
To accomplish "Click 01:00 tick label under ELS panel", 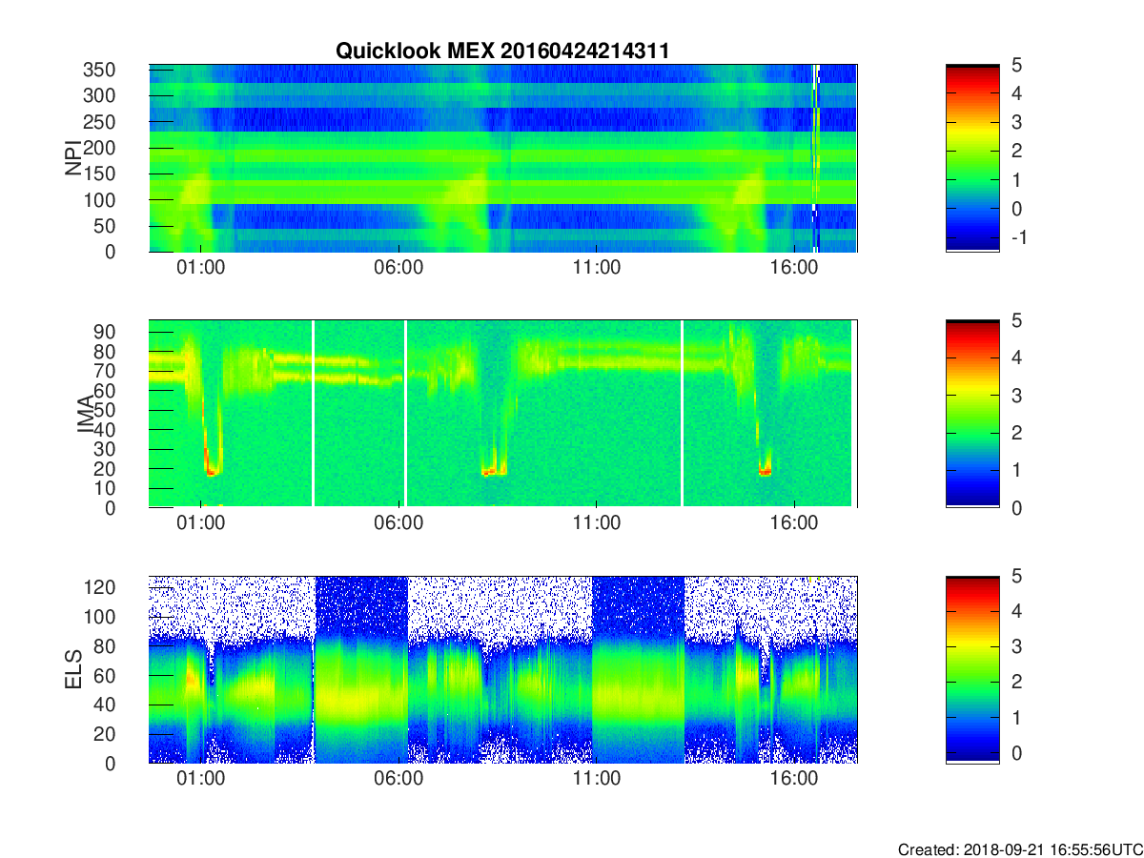I will click(x=200, y=779).
